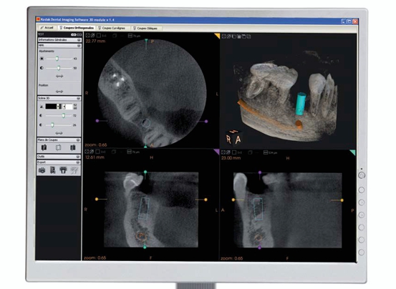Collapse the Informations Générales panel
The height and width of the screenshot is (289, 396).
(79, 40)
